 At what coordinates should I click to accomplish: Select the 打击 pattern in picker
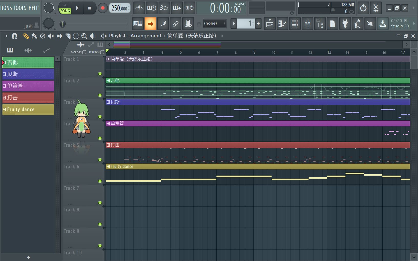tap(28, 98)
